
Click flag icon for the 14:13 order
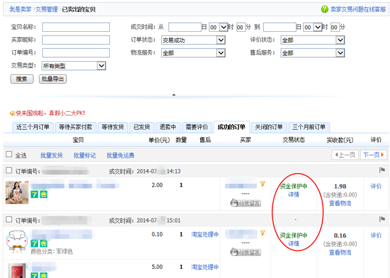(x=382, y=170)
